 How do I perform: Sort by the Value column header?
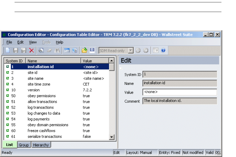[x=95, y=61]
